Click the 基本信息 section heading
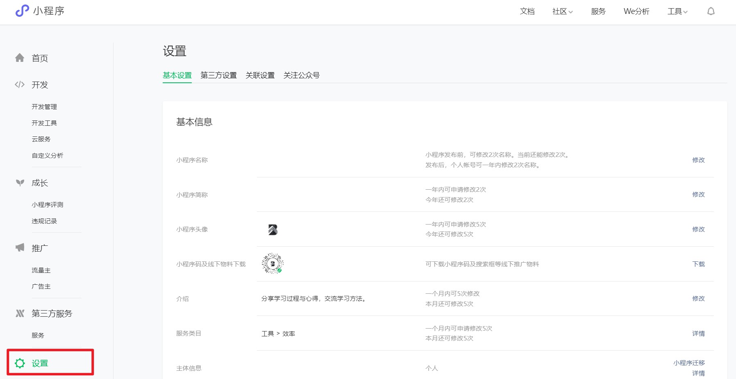The height and width of the screenshot is (379, 736). 194,122
